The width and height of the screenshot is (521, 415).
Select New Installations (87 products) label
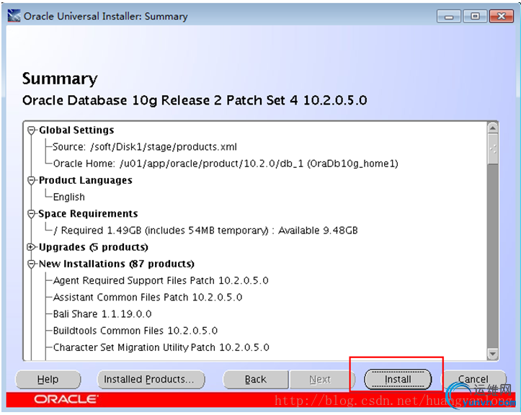[x=117, y=264]
